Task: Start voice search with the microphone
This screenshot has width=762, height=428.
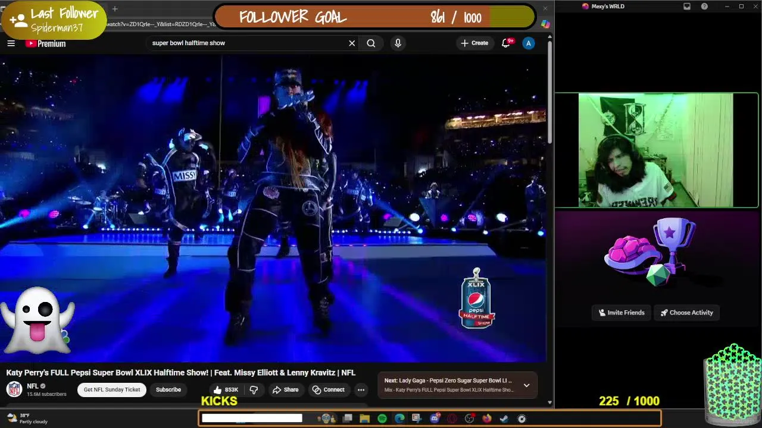Action: 398,43
